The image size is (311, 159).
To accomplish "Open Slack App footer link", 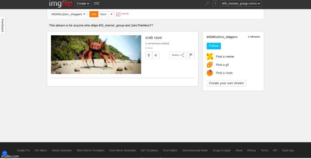I will point(288,150).
